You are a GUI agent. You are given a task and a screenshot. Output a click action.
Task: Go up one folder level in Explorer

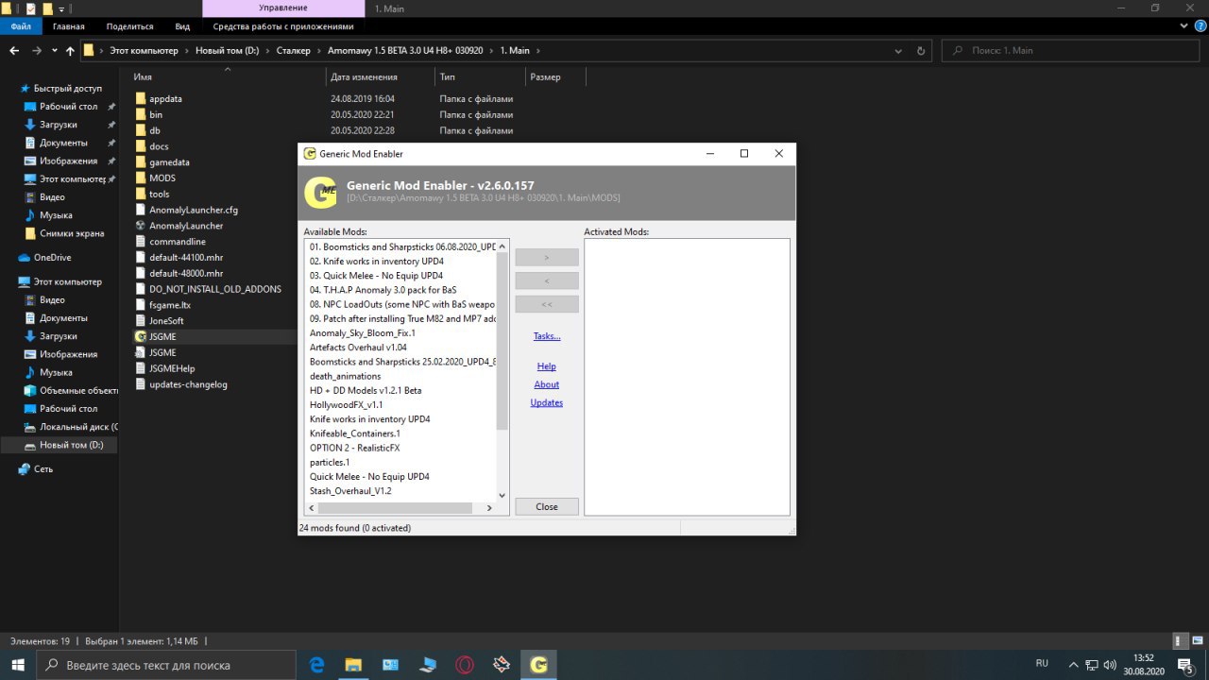tap(70, 50)
